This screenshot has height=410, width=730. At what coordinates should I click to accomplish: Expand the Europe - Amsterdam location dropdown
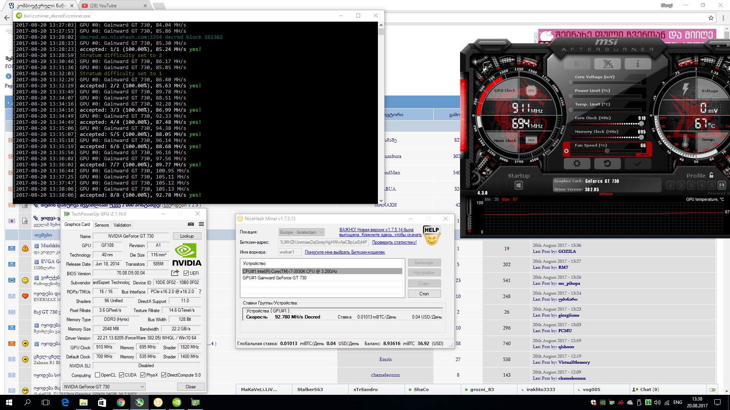pos(302,232)
